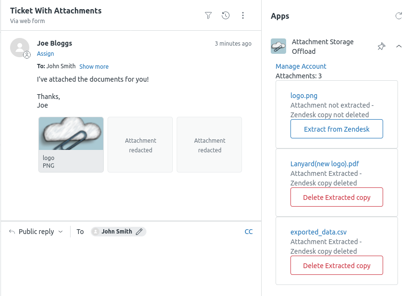Open the ticket options three-dot menu

[x=243, y=15]
